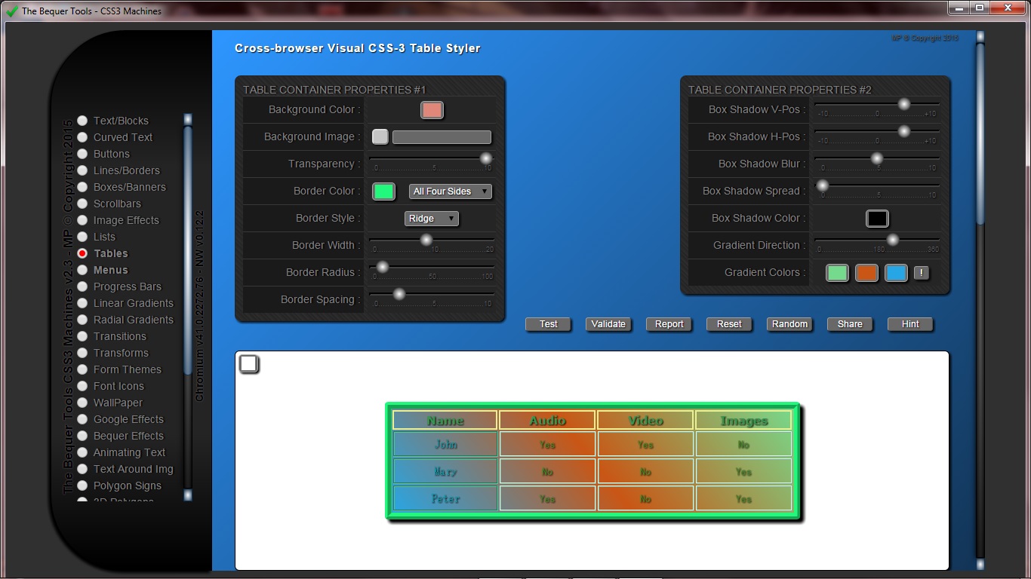Image resolution: width=1031 pixels, height=579 pixels.
Task: Click the Audio table header cell
Action: [x=548, y=421]
